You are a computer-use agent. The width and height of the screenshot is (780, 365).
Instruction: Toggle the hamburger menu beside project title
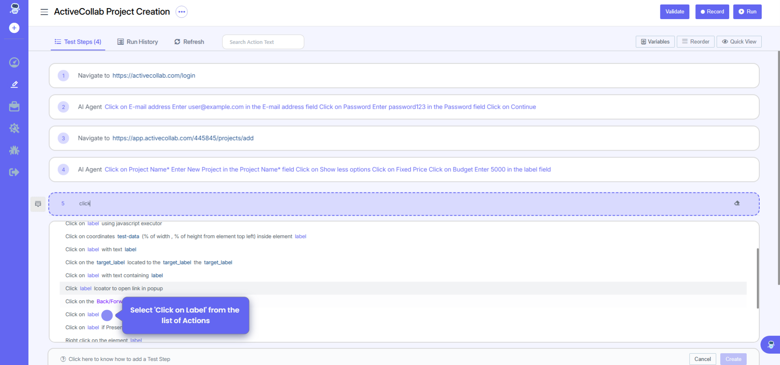point(44,12)
